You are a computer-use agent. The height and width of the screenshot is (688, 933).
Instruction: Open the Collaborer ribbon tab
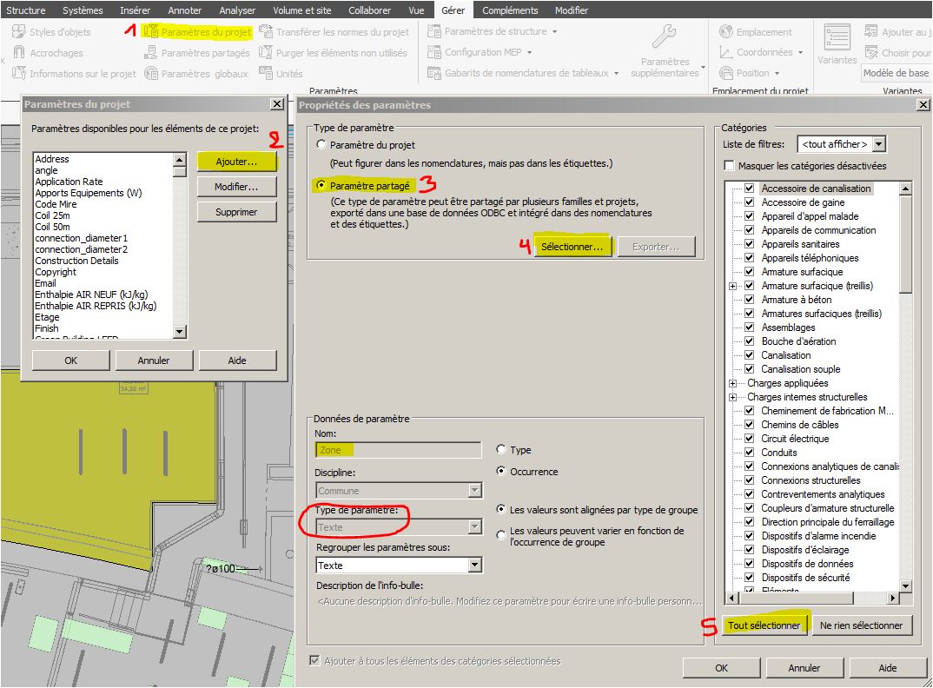(x=369, y=10)
